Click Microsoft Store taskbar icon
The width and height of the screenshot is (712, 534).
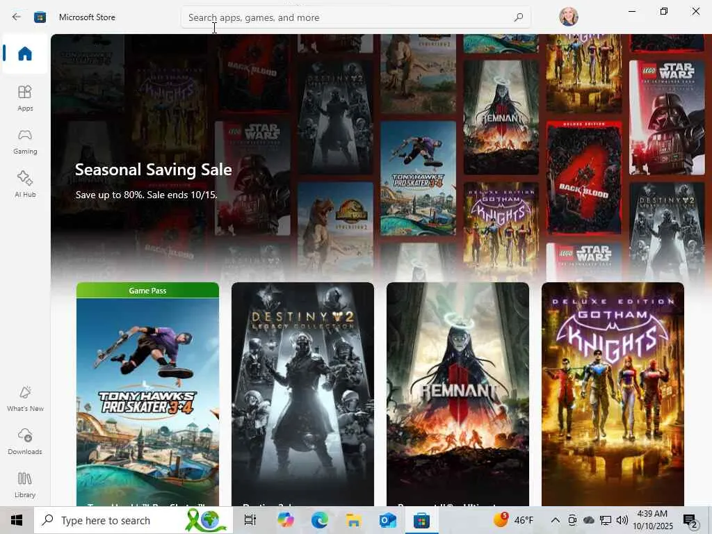[421, 520]
